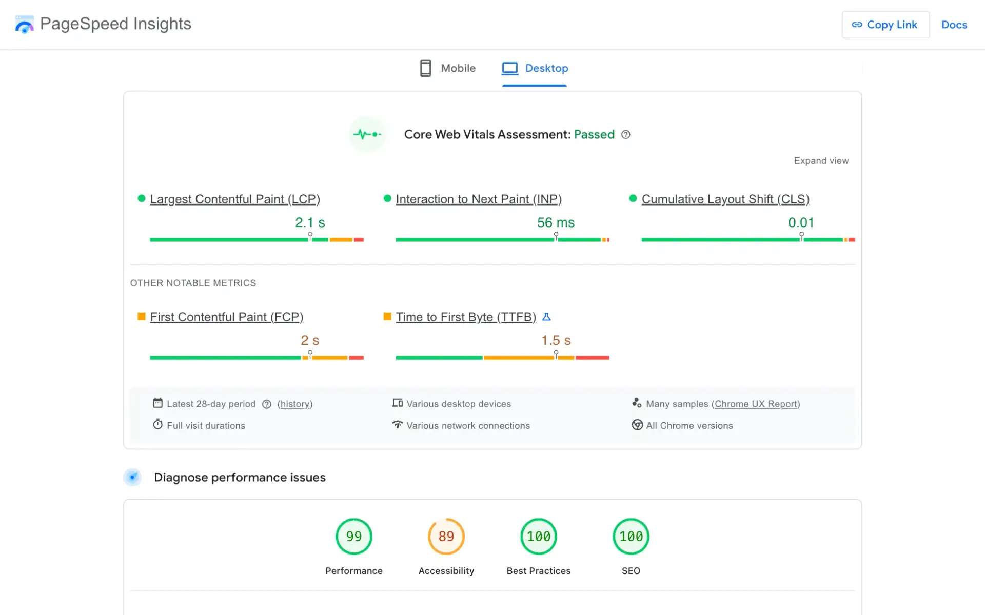
Task: Click the LCP distribution bar
Action: (x=257, y=239)
